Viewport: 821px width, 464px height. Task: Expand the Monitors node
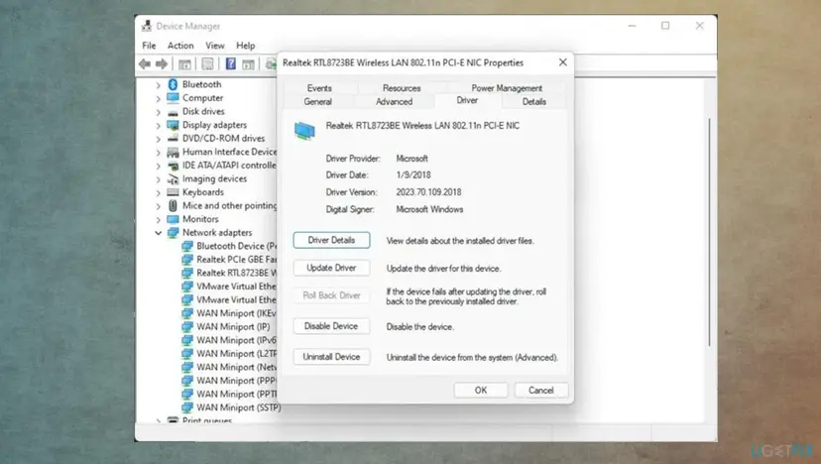click(158, 219)
